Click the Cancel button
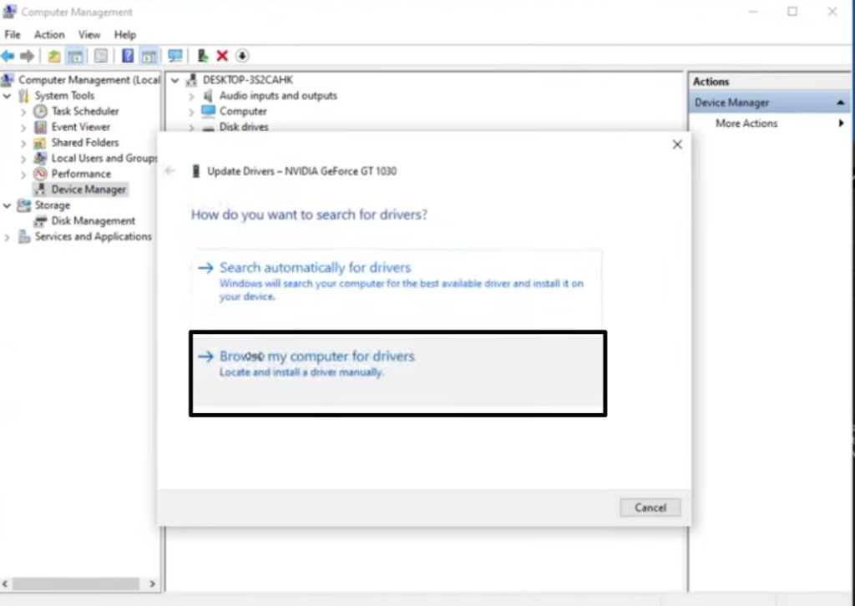The height and width of the screenshot is (606, 855). pyautogui.click(x=650, y=508)
